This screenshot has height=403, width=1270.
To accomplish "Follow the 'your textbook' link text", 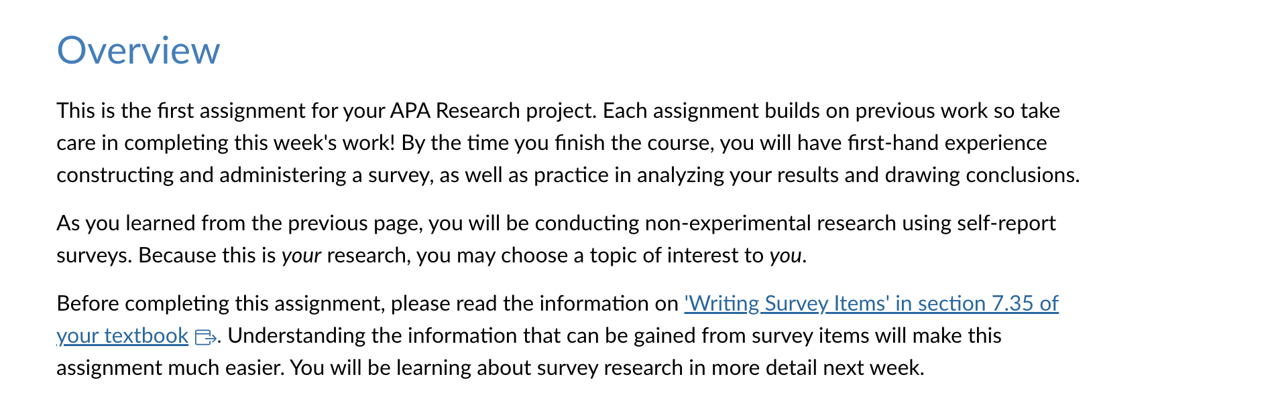I will [x=122, y=335].
